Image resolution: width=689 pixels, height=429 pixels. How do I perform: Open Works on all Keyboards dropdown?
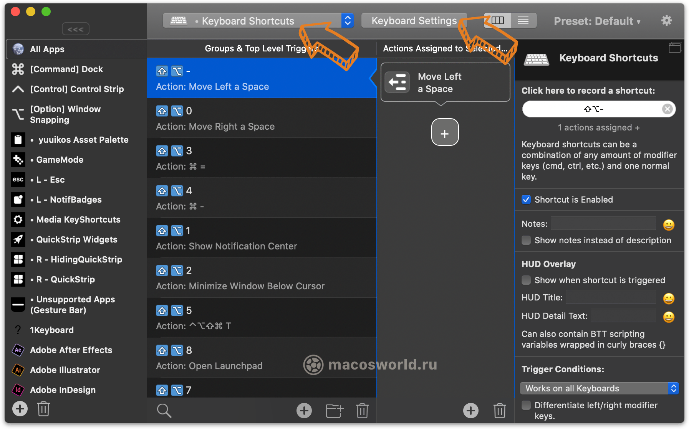click(x=600, y=388)
